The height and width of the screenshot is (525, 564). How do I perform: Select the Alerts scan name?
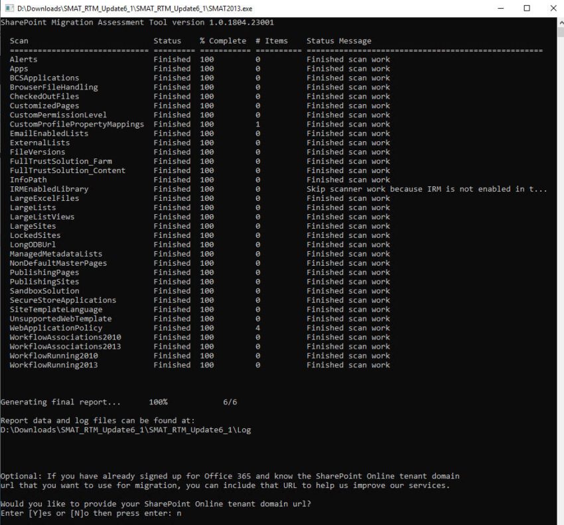tap(23, 60)
